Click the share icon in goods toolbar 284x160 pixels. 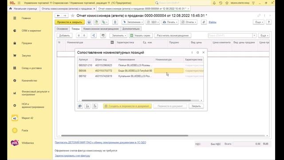[x=94, y=36]
